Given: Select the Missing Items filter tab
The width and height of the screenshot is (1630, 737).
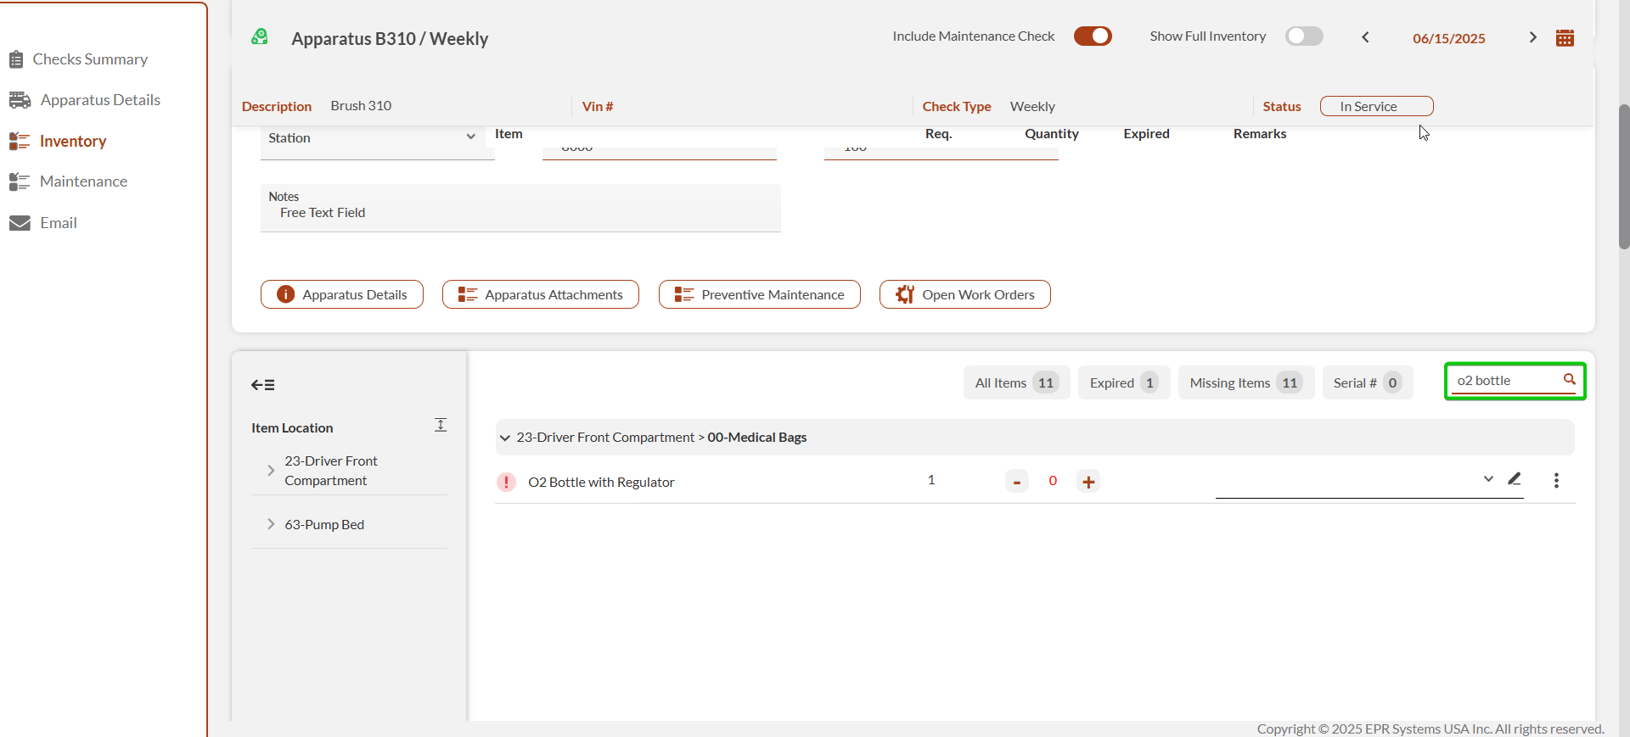Looking at the screenshot, I should pyautogui.click(x=1245, y=383).
